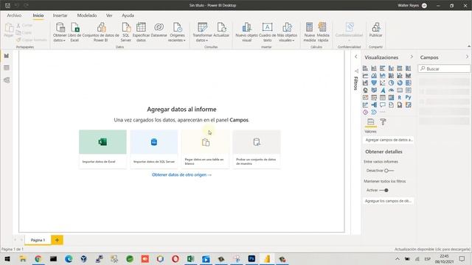Open the Ayuda ribbon tab
472x265 pixels.
128,15
